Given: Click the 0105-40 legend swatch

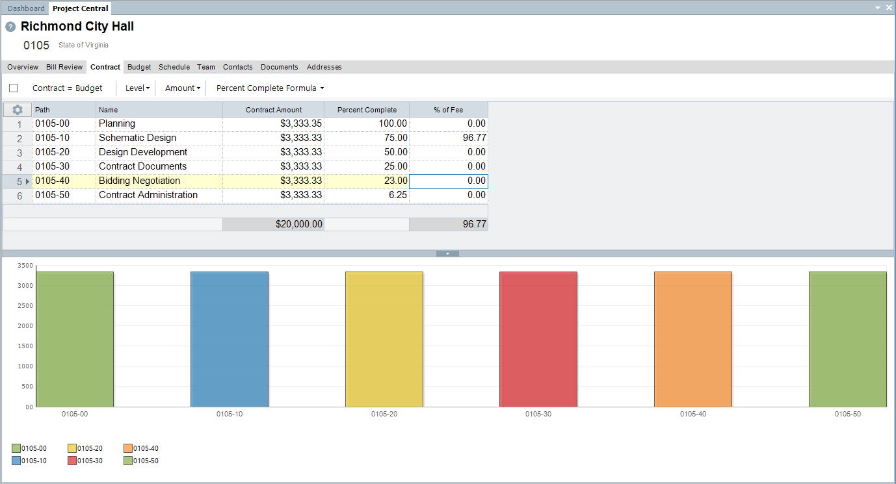Looking at the screenshot, I should 128,448.
